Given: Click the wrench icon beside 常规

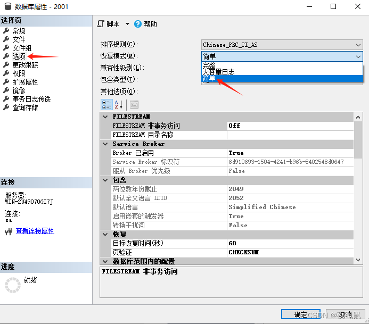Looking at the screenshot, I should [x=6, y=30].
